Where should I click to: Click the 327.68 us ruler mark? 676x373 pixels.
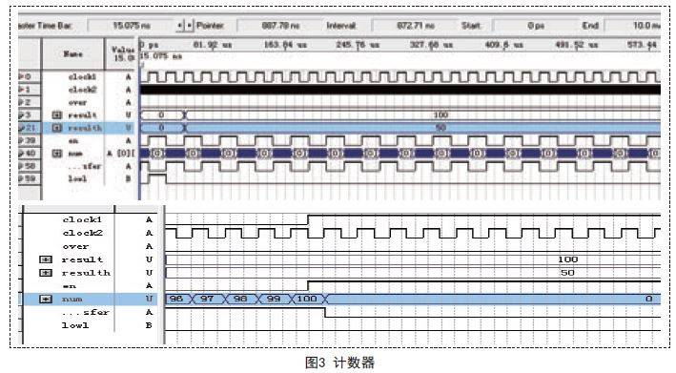[x=431, y=45]
